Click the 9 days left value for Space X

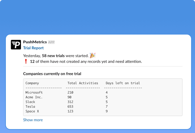[106, 111]
